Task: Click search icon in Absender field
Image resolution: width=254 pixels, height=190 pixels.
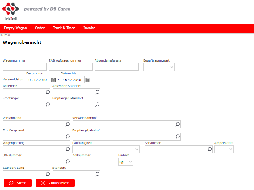Action: [x=47, y=92]
